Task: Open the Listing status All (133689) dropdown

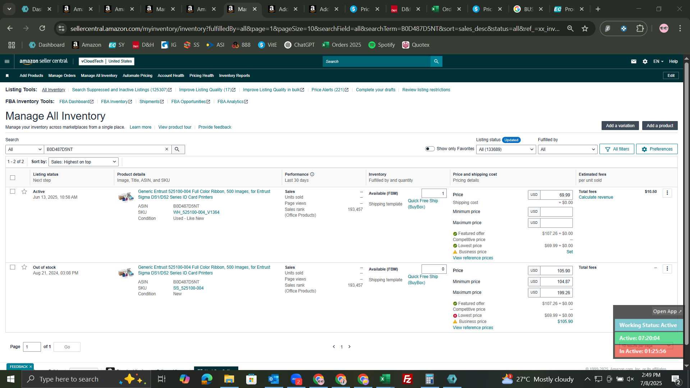Action: click(506, 149)
